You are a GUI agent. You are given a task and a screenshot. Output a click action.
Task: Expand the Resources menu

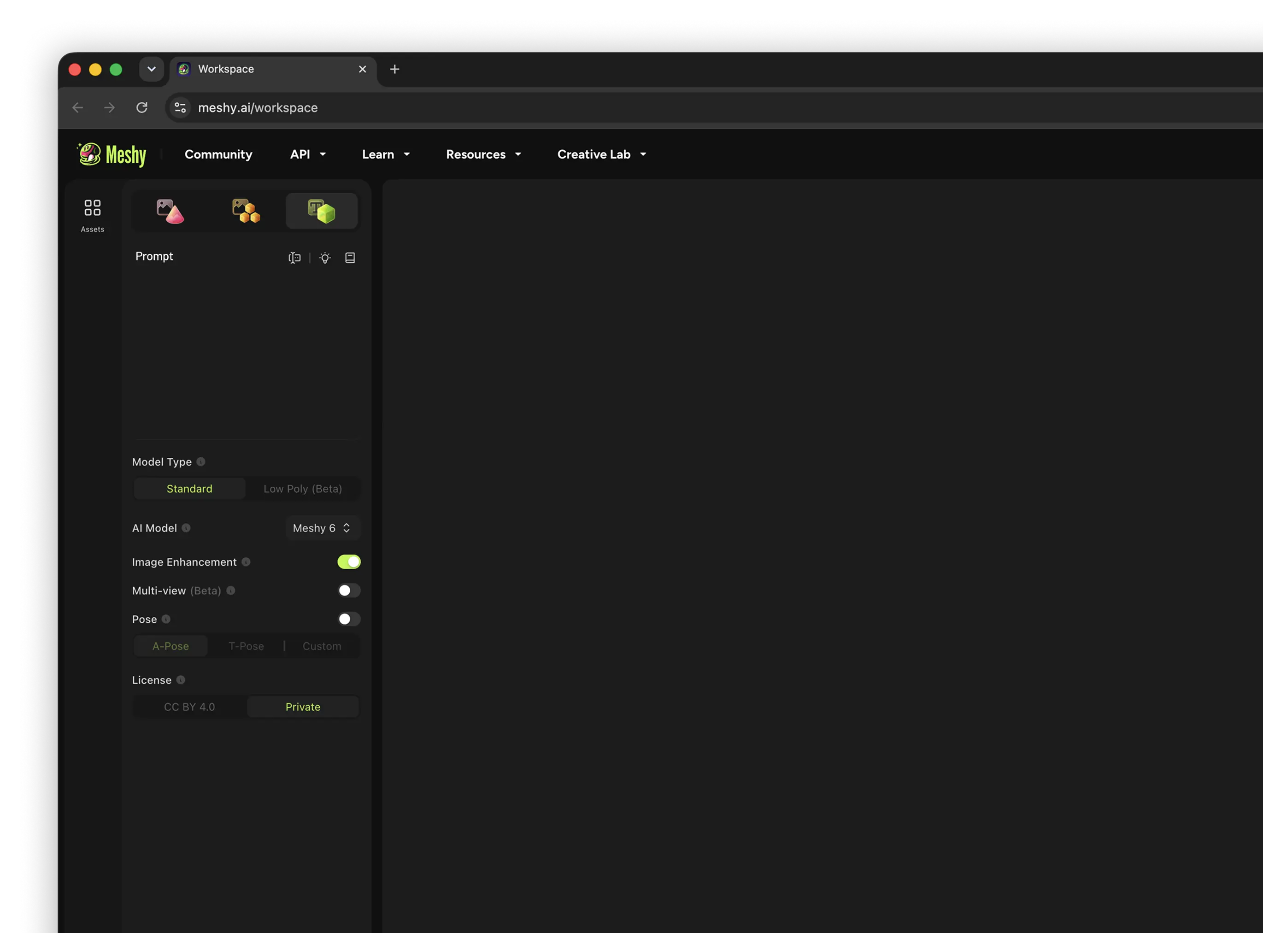(484, 155)
